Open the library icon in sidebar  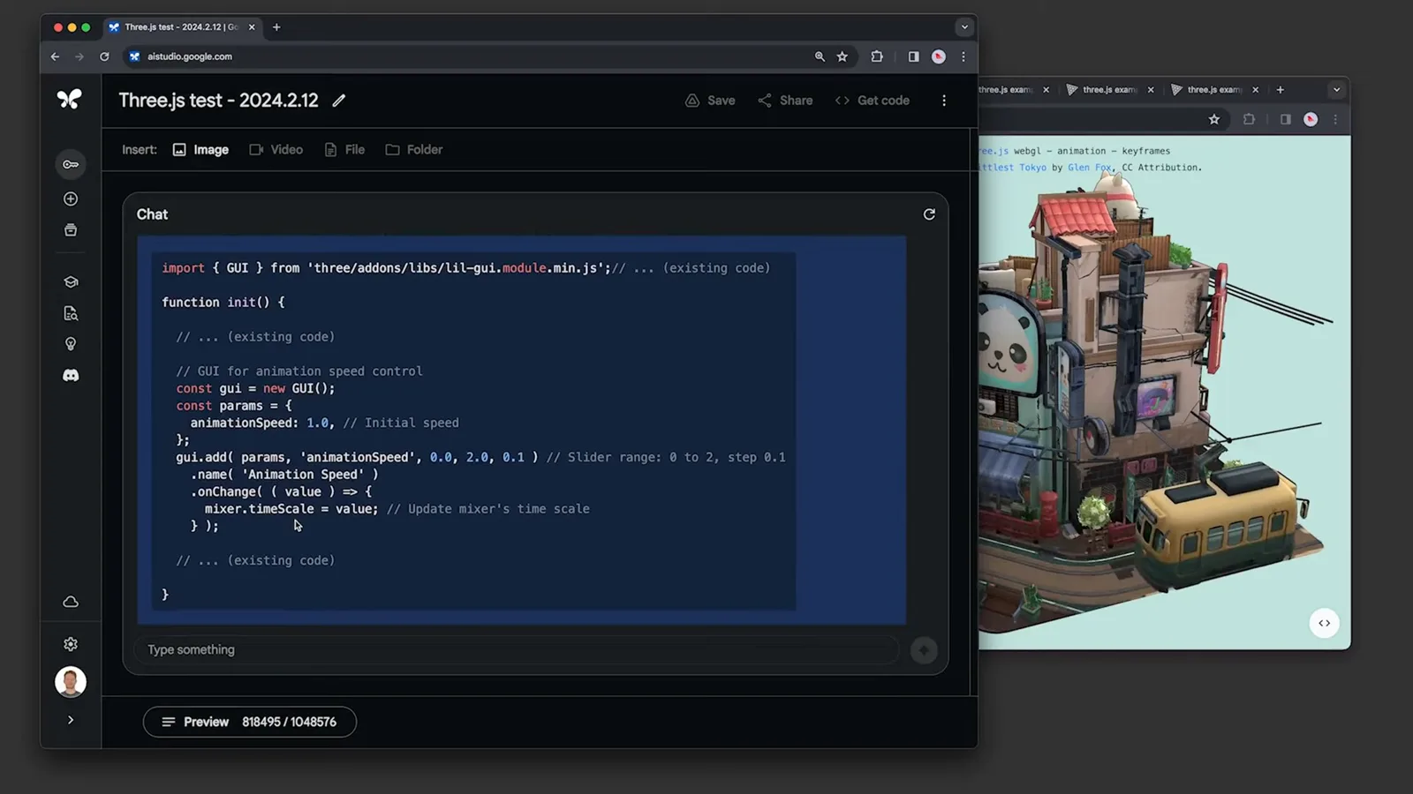coord(71,230)
